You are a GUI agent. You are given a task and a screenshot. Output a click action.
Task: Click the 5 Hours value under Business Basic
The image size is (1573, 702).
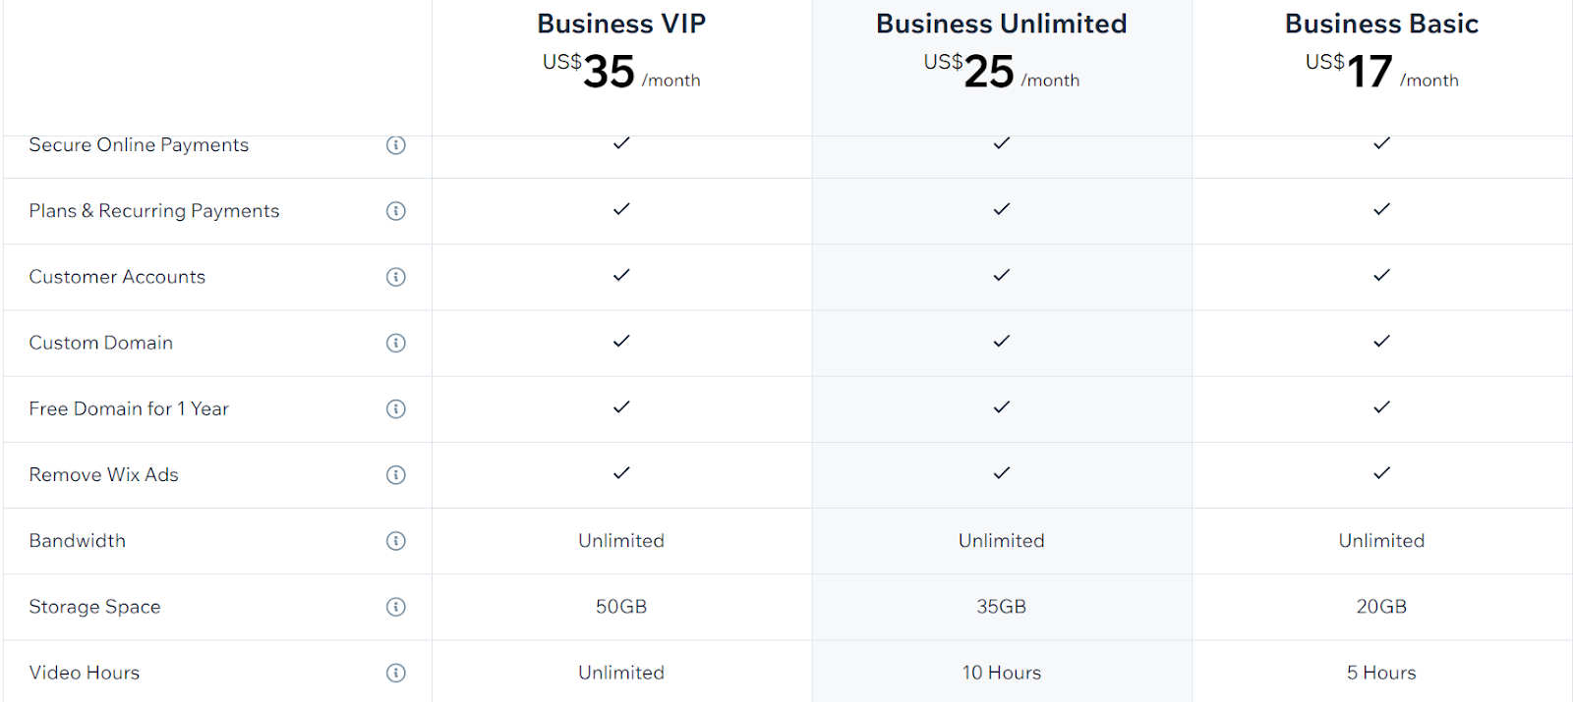(x=1381, y=673)
